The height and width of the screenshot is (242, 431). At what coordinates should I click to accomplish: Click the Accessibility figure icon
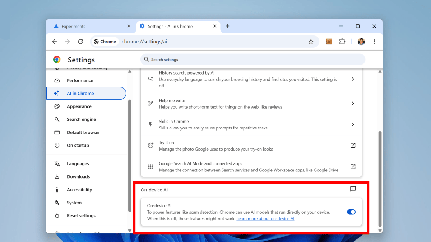tap(57, 190)
